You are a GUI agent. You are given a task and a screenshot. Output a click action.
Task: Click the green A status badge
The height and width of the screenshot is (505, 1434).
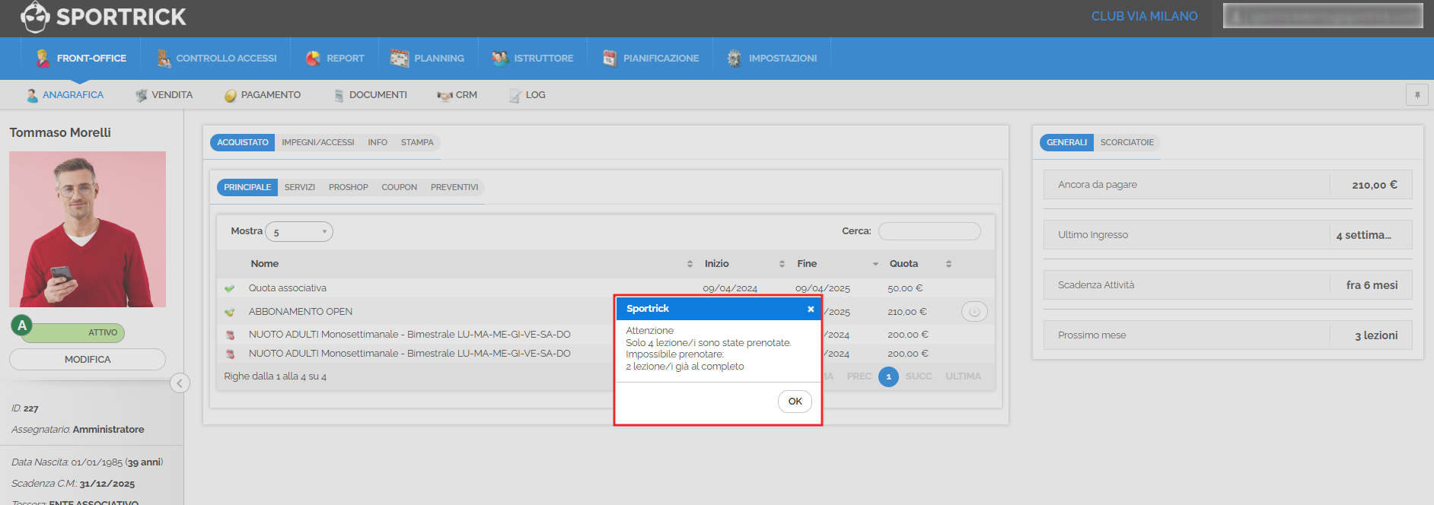coord(22,326)
